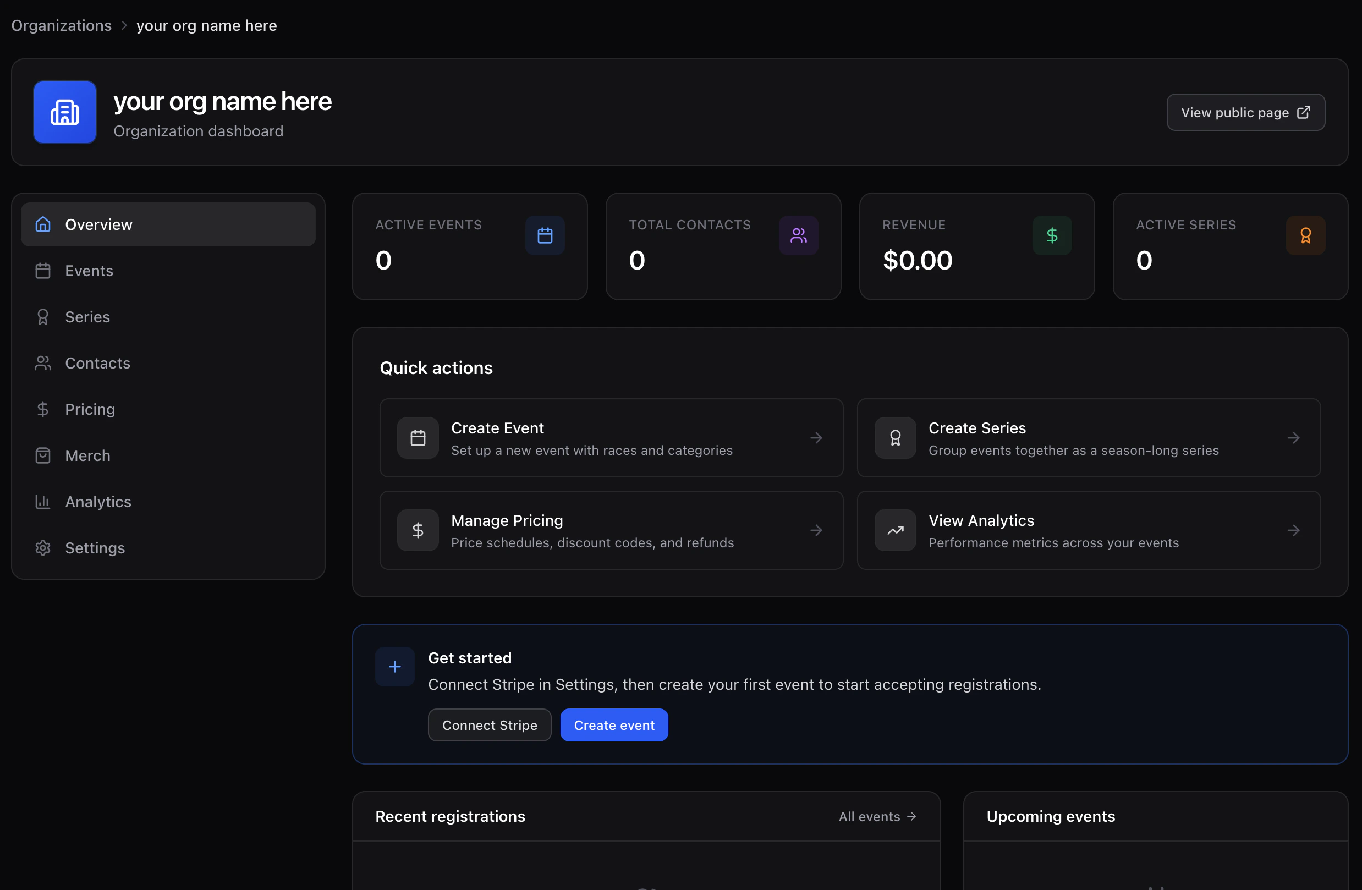
Task: Click the purple people icon on Total Contacts card
Action: pyautogui.click(x=798, y=235)
